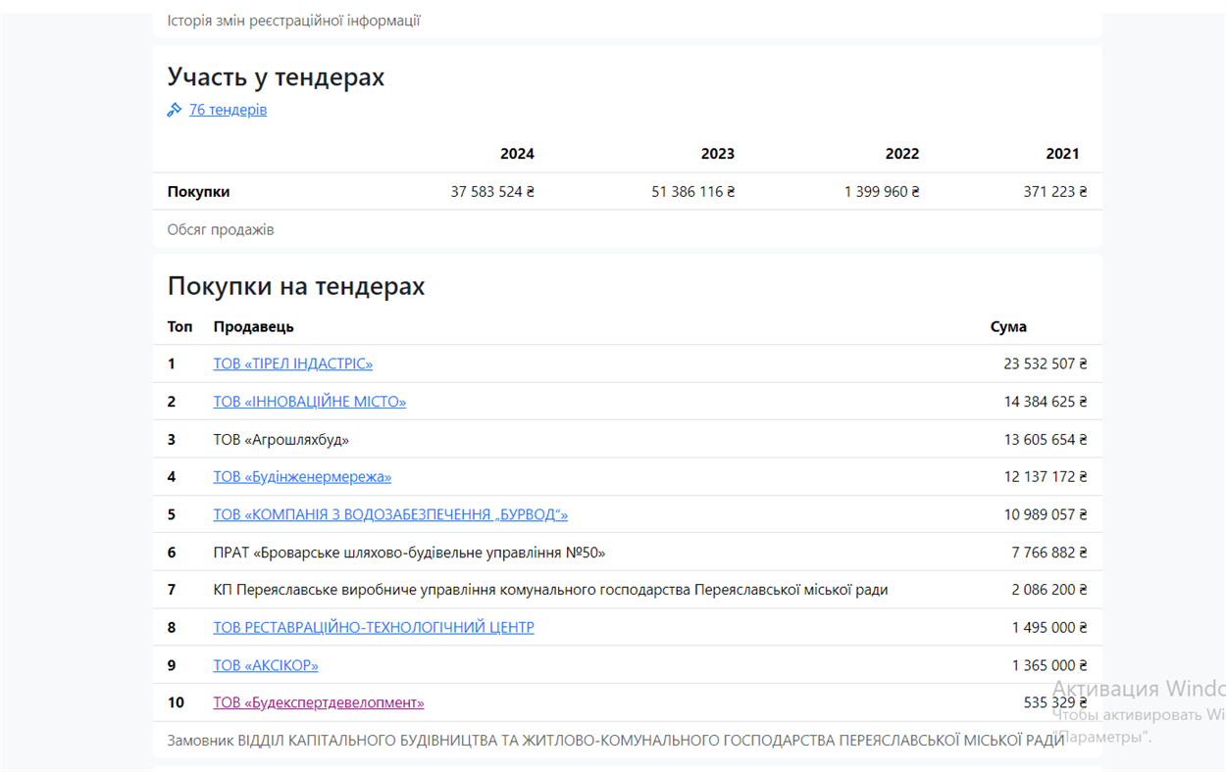
Task: Select the 535 329 ₴ amount
Action: (x=1055, y=702)
